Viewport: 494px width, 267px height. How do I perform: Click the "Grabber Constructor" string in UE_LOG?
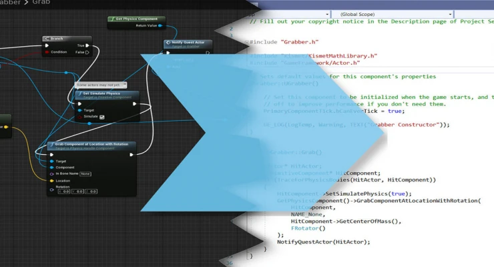404,125
